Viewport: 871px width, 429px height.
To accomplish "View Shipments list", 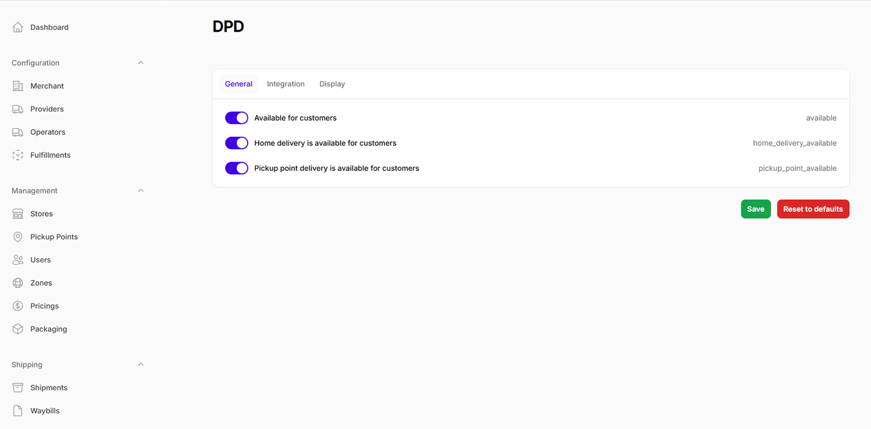I will 49,388.
